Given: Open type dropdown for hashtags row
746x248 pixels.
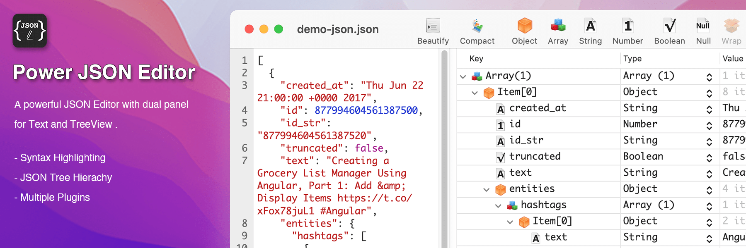Looking at the screenshot, I should point(709,206).
